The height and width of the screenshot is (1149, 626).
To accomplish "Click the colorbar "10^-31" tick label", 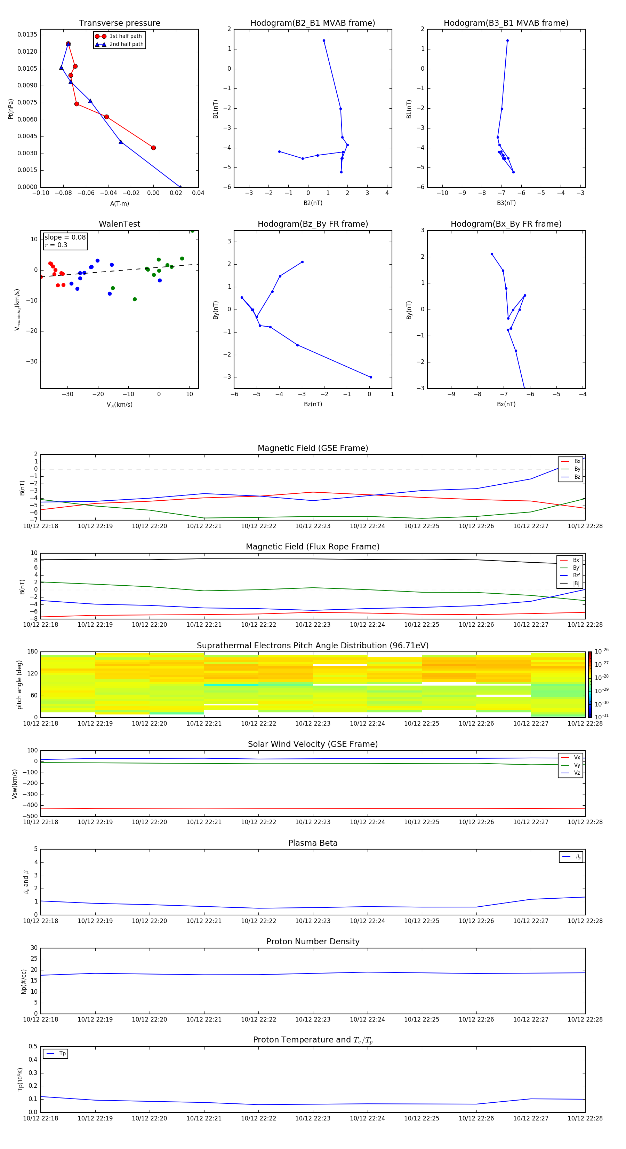I will coord(602,717).
